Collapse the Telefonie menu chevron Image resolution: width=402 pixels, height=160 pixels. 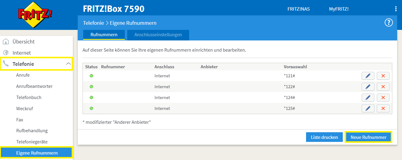pos(68,64)
